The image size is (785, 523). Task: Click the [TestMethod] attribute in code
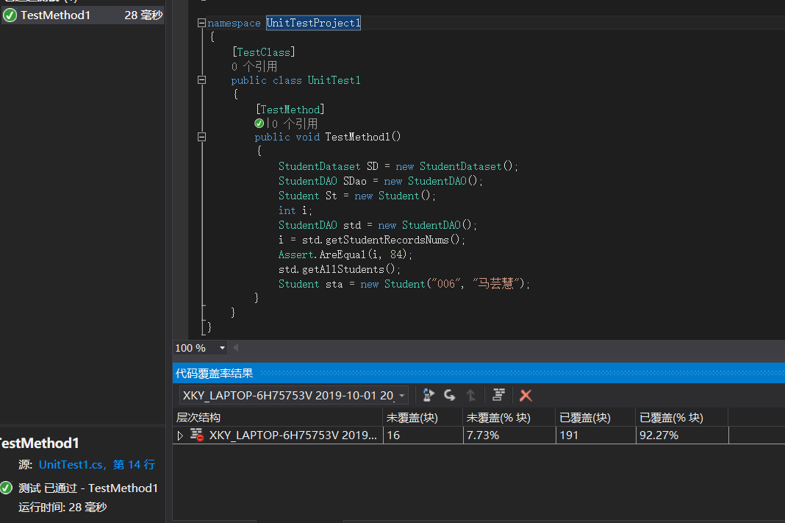290,109
